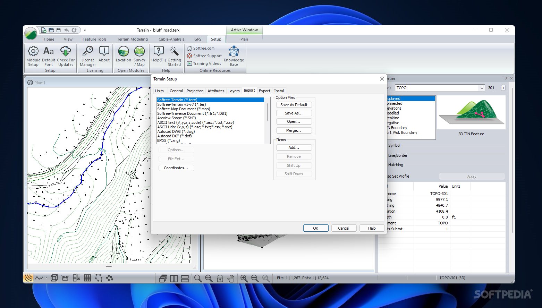Cancel the Terrain Setup dialog
This screenshot has height=308, width=542.
[344, 228]
